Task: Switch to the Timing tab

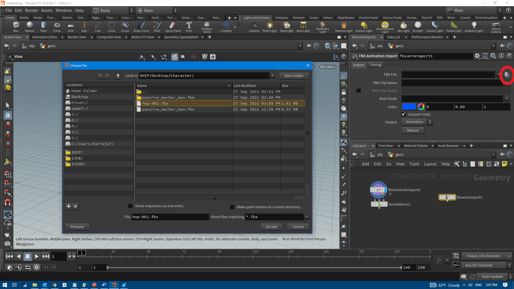Action: [375, 65]
